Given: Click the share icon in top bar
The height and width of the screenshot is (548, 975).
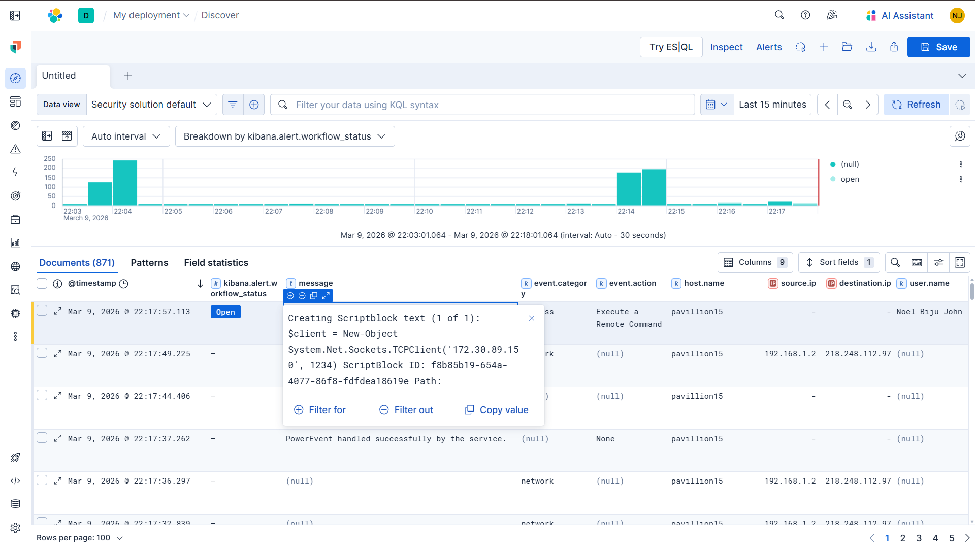Looking at the screenshot, I should tap(894, 47).
